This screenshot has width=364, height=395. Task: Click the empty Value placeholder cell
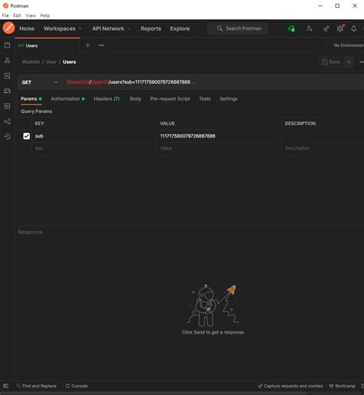[x=219, y=148]
